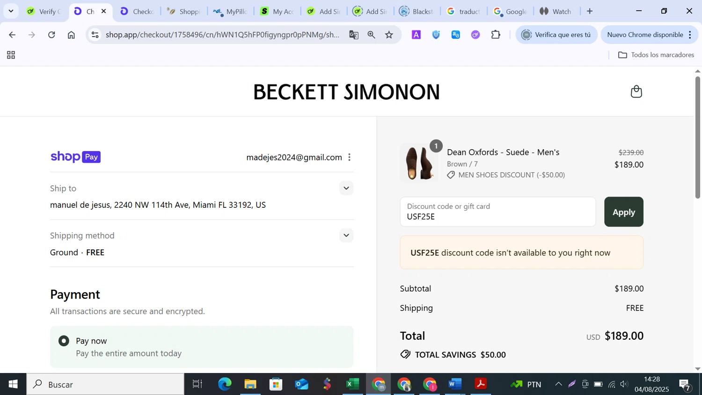Click the email madejes2024@gmail.com

294,157
